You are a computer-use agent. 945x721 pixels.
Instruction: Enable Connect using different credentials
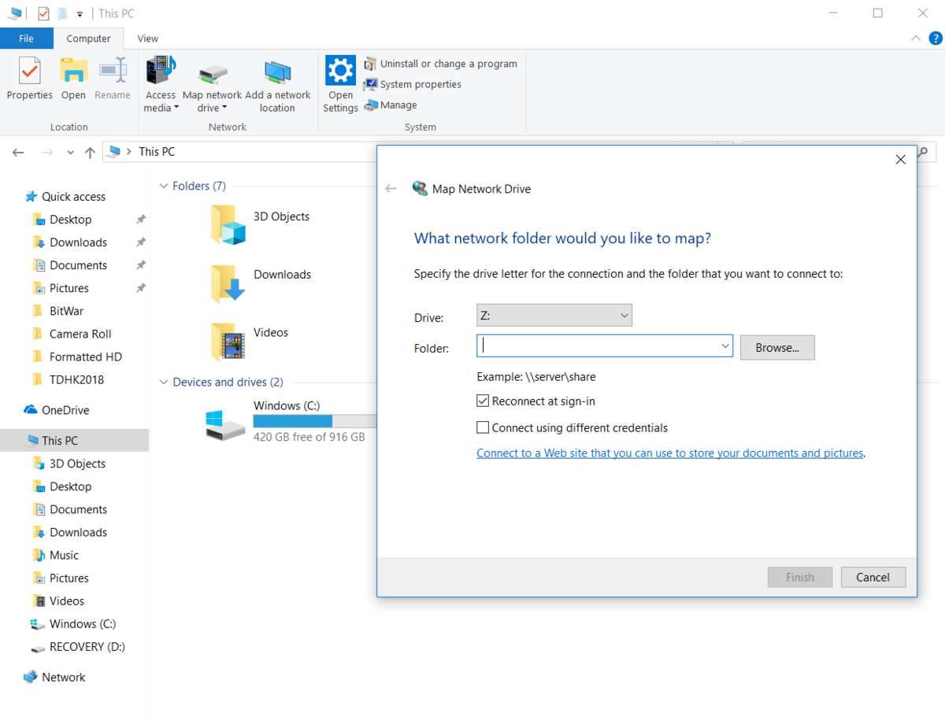[x=483, y=427]
